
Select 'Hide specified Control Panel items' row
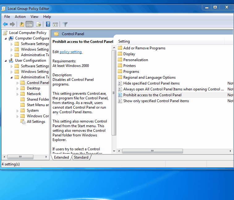[x=175, y=83]
